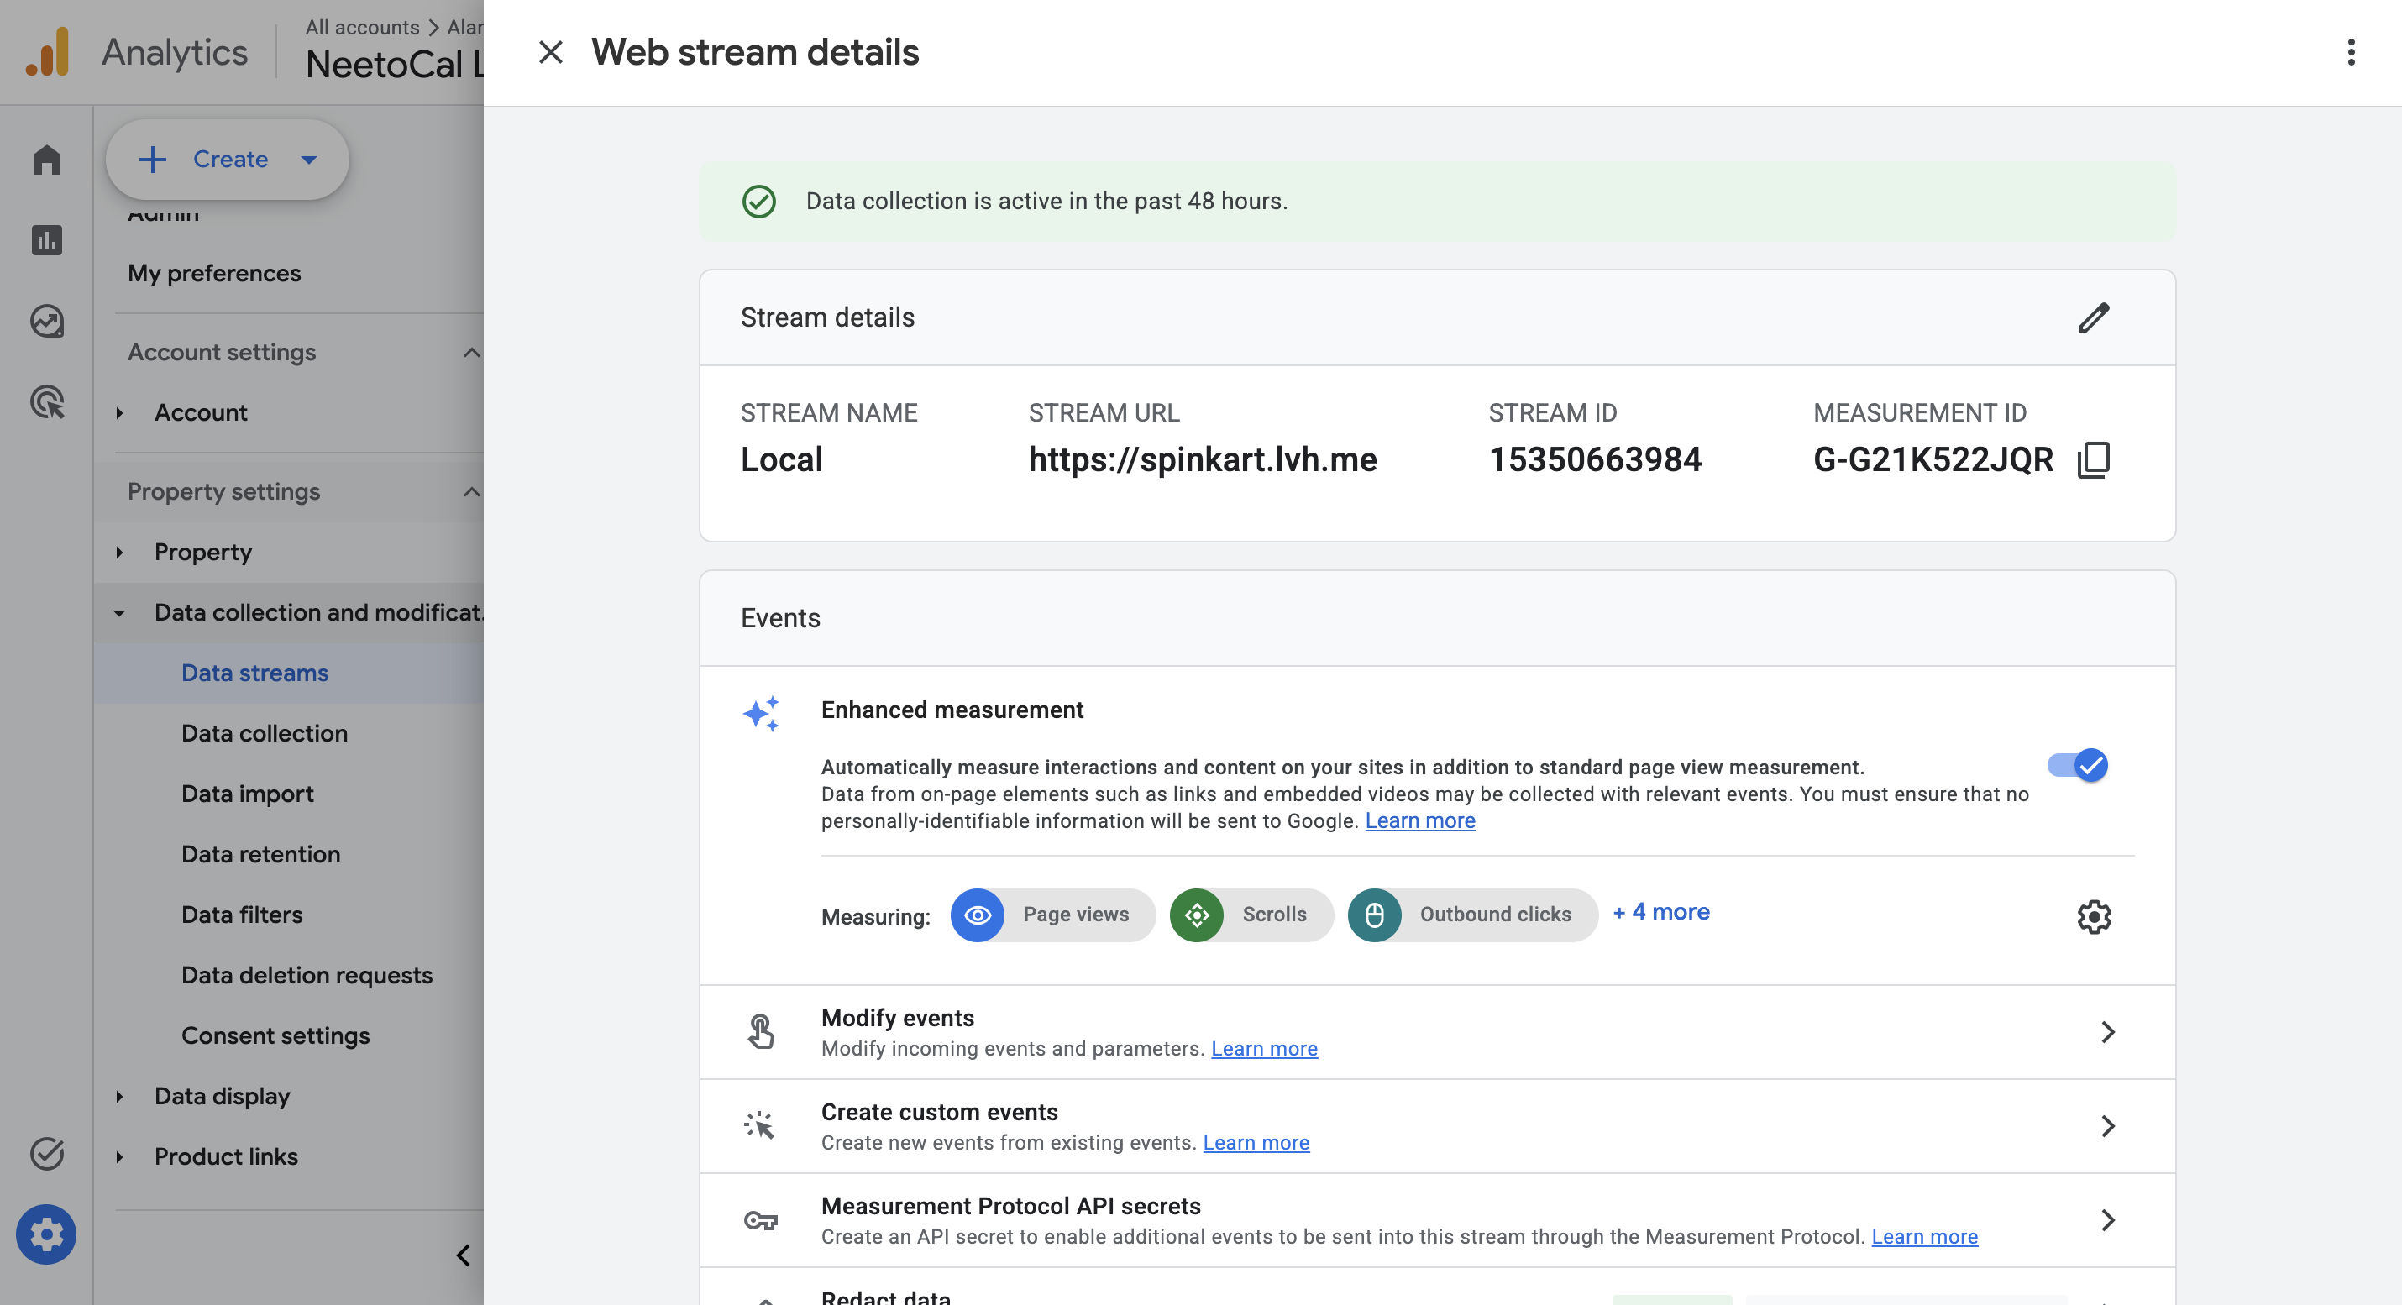Collapse Data collection and modification group
The height and width of the screenshot is (1305, 2402).
(x=119, y=613)
